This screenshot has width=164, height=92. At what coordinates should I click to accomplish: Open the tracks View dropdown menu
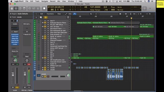pyautogui.click(x=60, y=14)
